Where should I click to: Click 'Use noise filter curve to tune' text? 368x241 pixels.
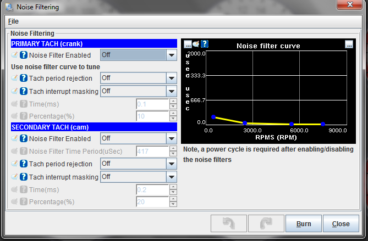pyautogui.click(x=56, y=67)
